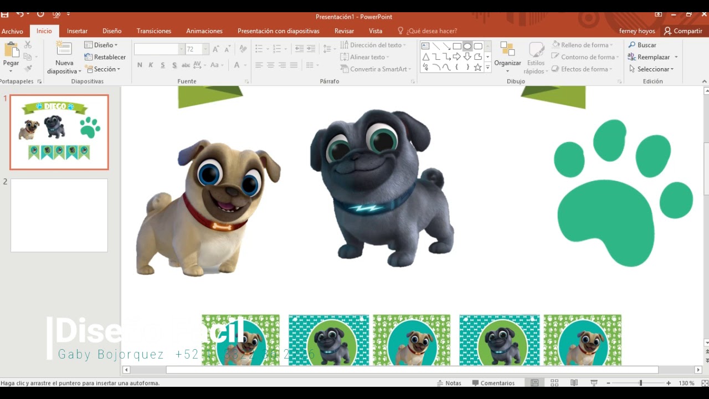Adjust the zoom slider handle
Image resolution: width=709 pixels, height=399 pixels.
[x=641, y=383]
